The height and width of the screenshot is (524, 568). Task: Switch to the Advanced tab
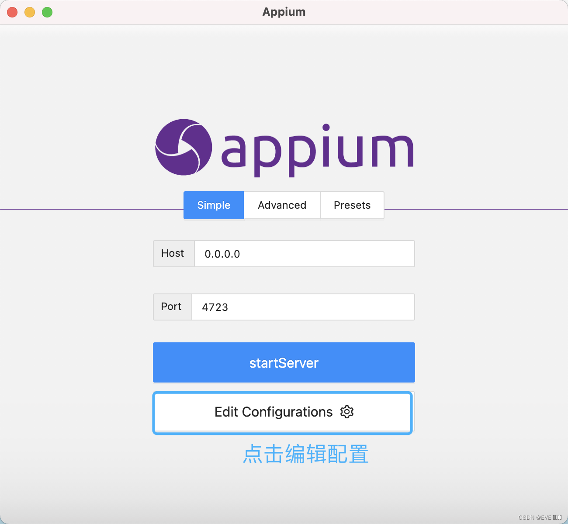coord(281,205)
